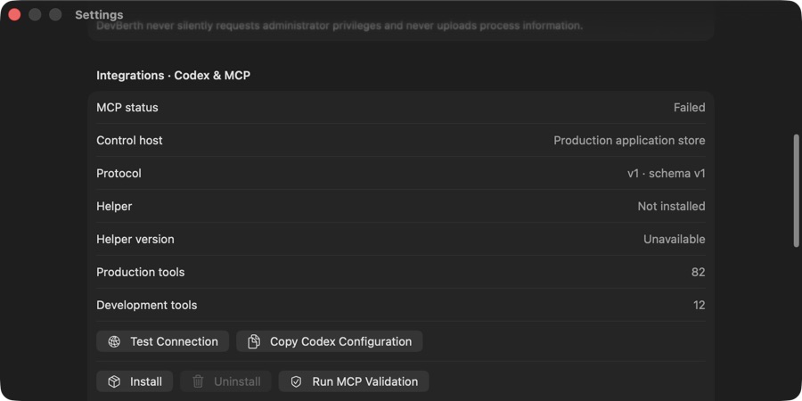Click the Copy Codex Configuration button label
The height and width of the screenshot is (401, 802).
tap(340, 341)
